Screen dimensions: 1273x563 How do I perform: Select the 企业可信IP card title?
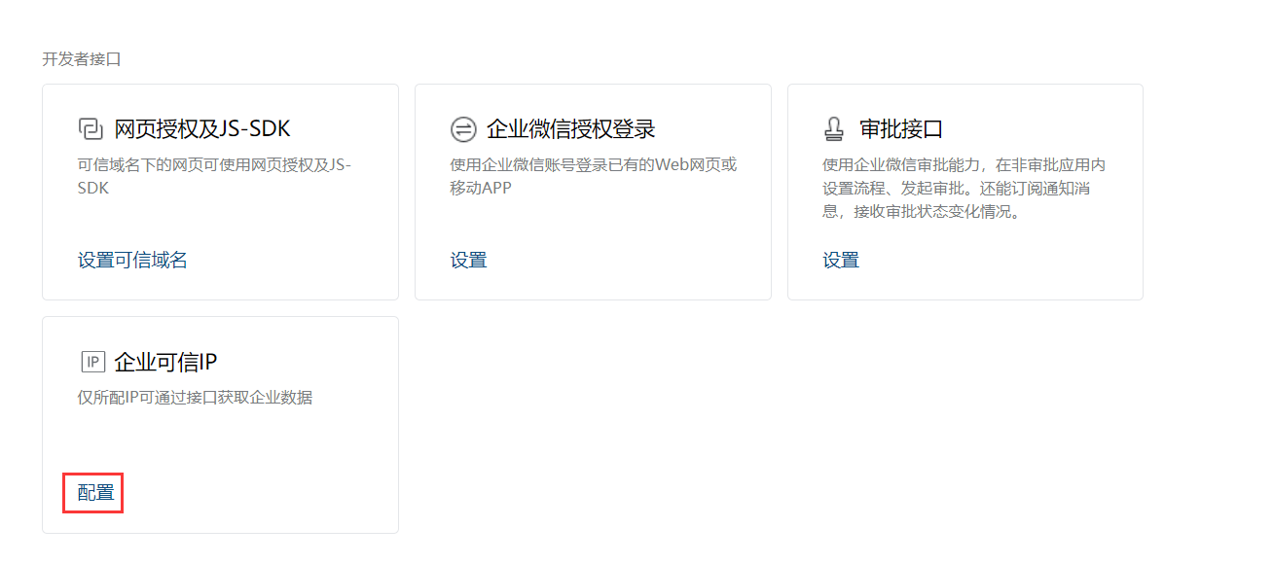click(x=165, y=363)
